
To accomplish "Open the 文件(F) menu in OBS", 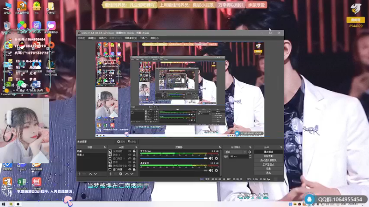I will tap(82, 38).
